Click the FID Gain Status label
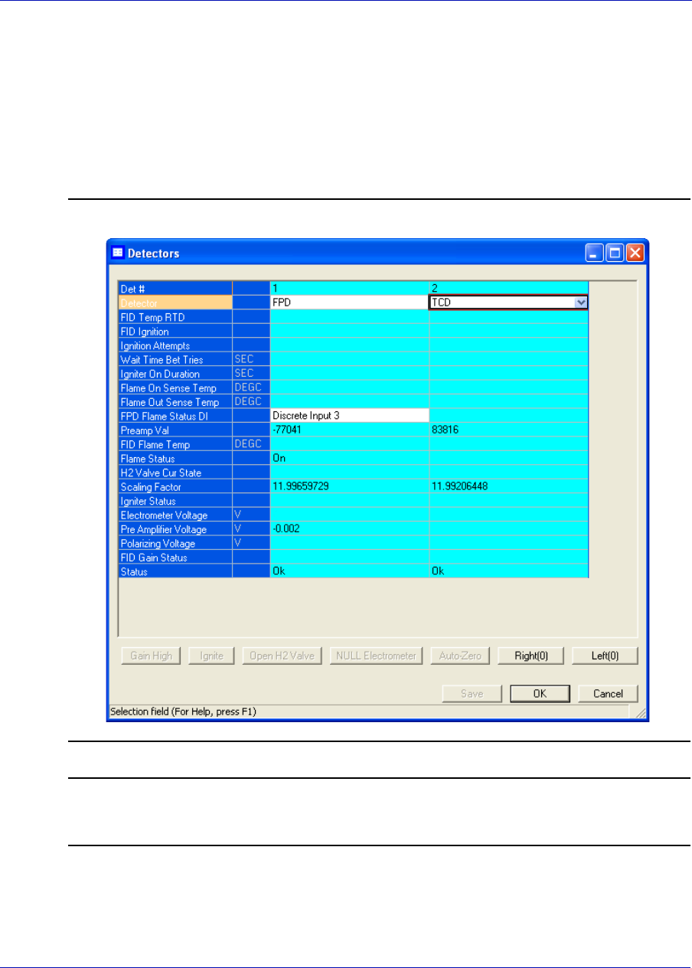Image resolution: width=692 pixels, height=968 pixels. pyautogui.click(x=175, y=558)
